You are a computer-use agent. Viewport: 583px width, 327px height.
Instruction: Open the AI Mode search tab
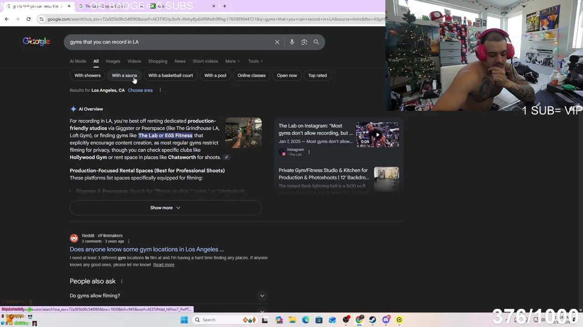coord(78,61)
